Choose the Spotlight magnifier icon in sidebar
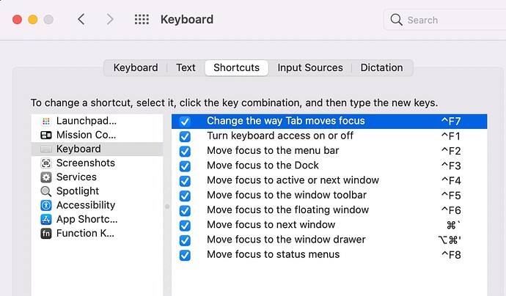 pyautogui.click(x=46, y=191)
